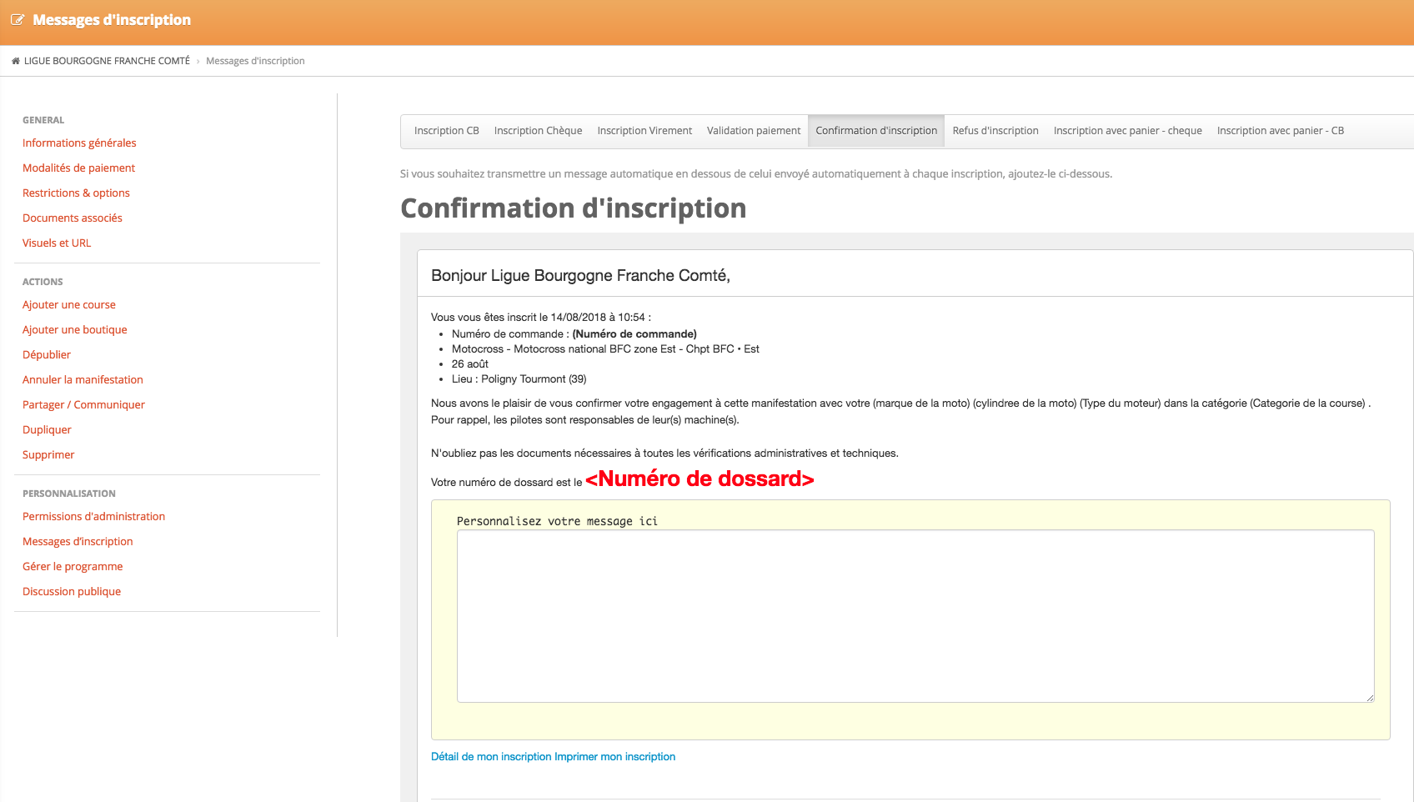Open Discussion publique

[x=72, y=591]
